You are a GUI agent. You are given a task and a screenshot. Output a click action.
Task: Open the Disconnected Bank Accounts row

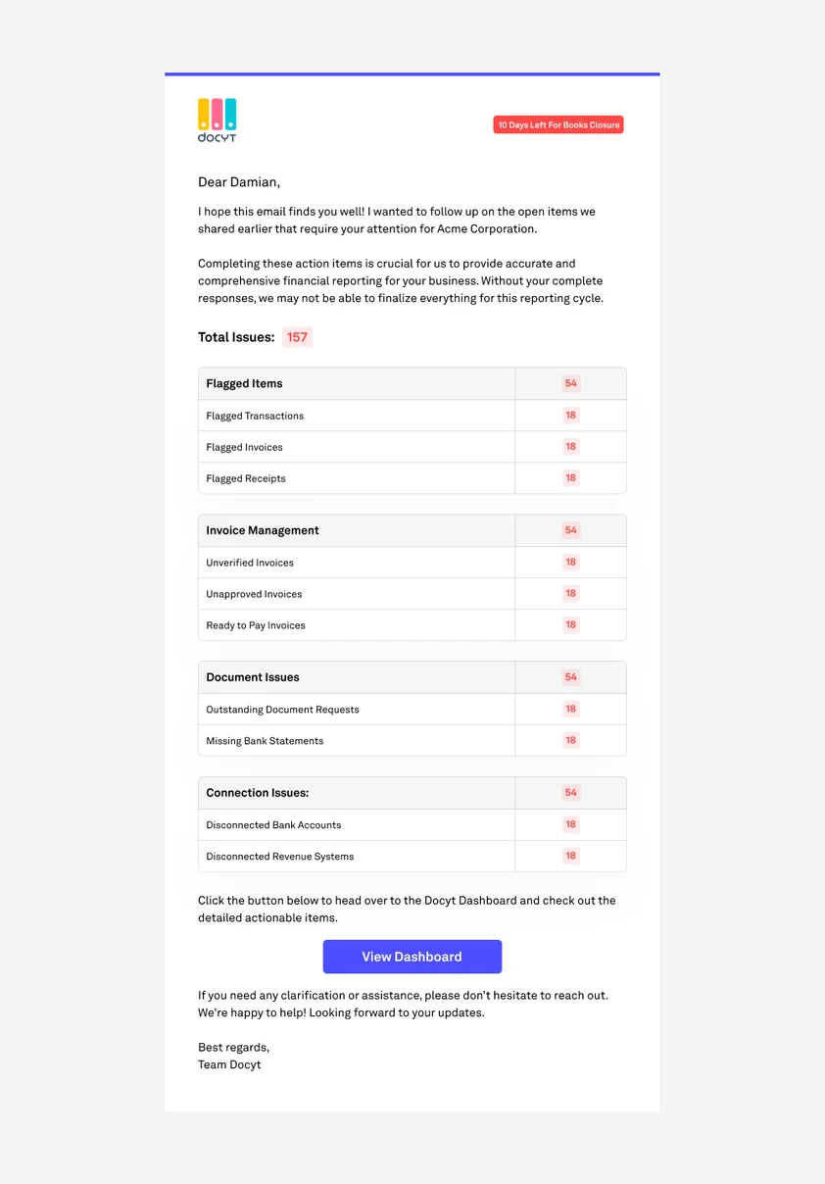(273, 825)
